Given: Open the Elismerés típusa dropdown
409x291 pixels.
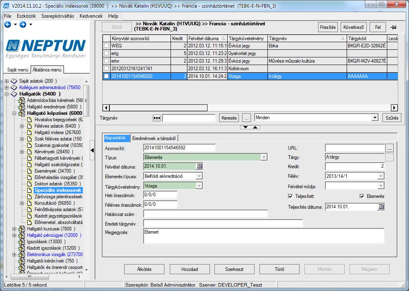Looking at the screenshot, I should [x=199, y=176].
